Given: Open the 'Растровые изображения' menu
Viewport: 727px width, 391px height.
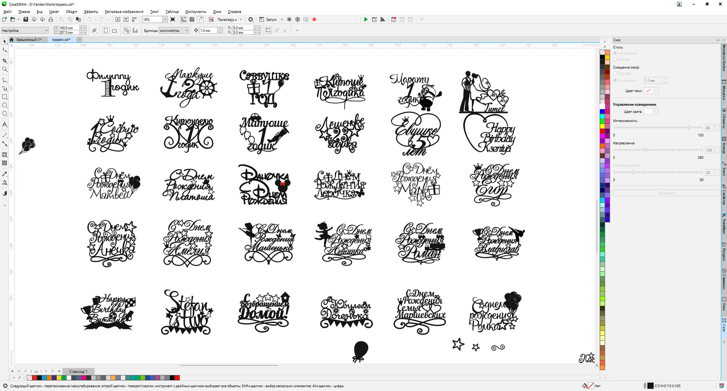Looking at the screenshot, I should tap(124, 11).
